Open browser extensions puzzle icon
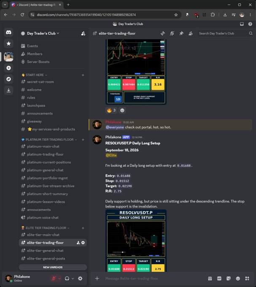Image resolution: width=256 pixels, height=287 pixels. (x=213, y=15)
